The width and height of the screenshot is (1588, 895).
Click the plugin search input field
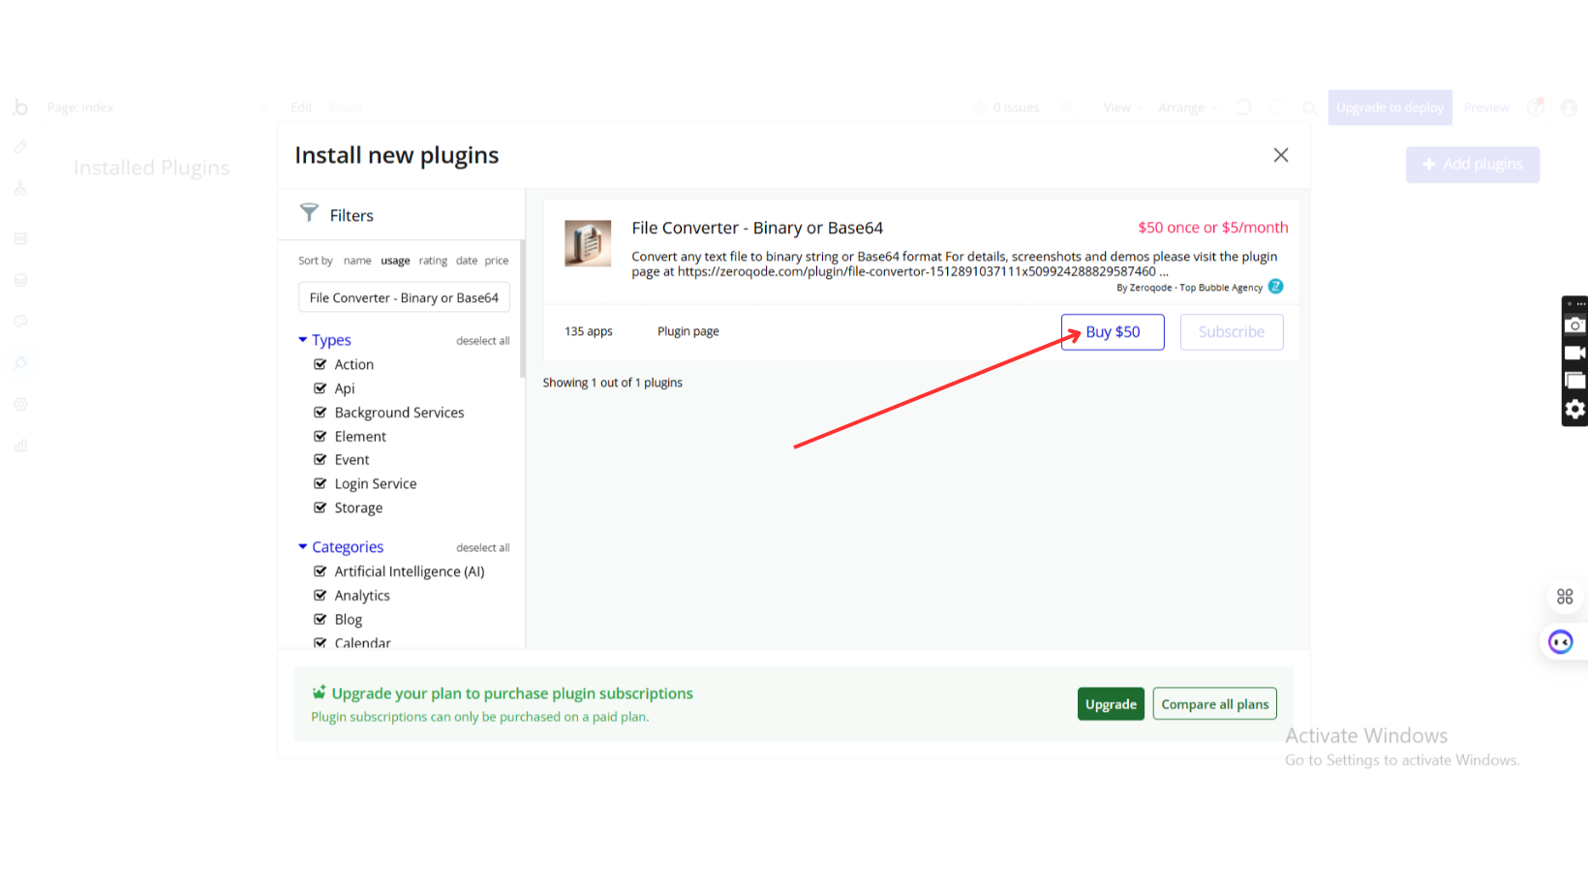(404, 297)
